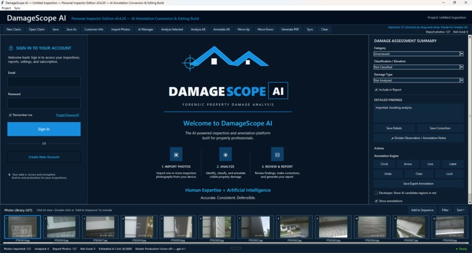Click the Review & Report step icon

click(277, 154)
